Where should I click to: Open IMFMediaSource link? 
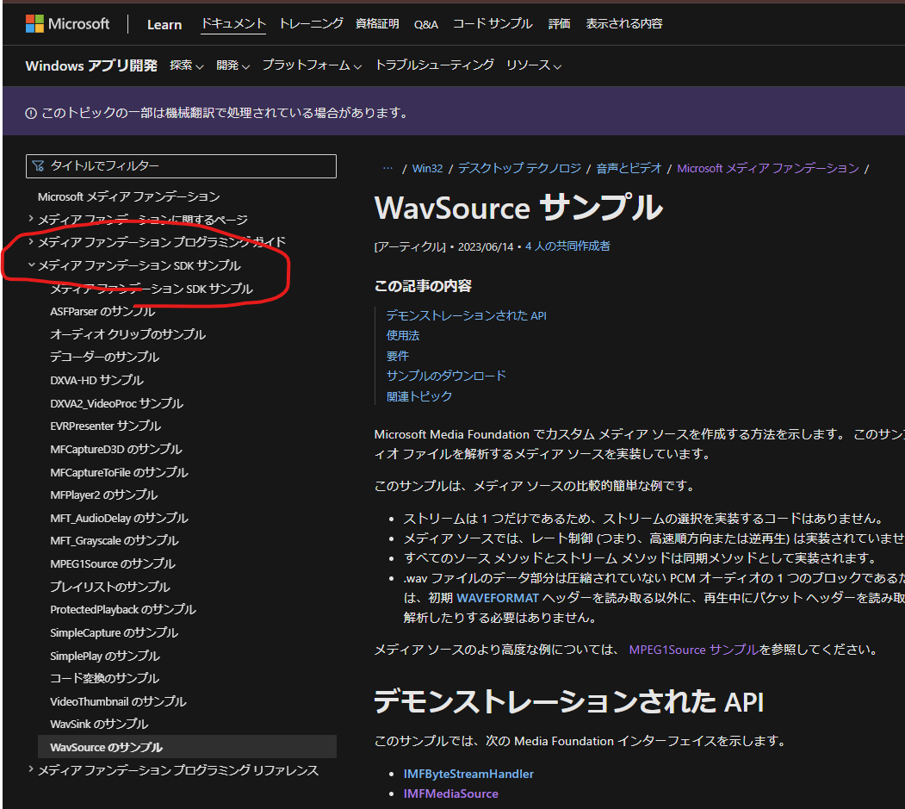(x=450, y=794)
